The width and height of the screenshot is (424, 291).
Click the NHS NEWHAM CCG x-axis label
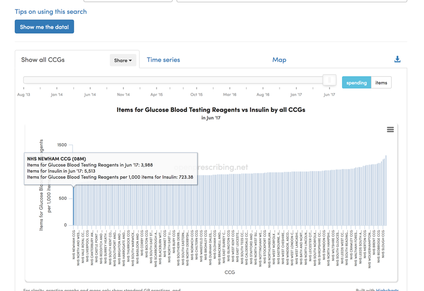click(x=74, y=245)
